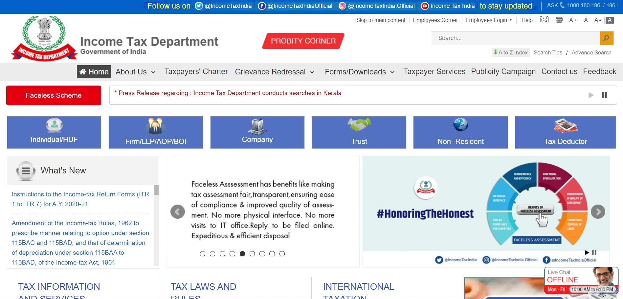Viewport: 623px width, 299px height.
Task: Select the first carousel slide dot
Action: (203, 254)
